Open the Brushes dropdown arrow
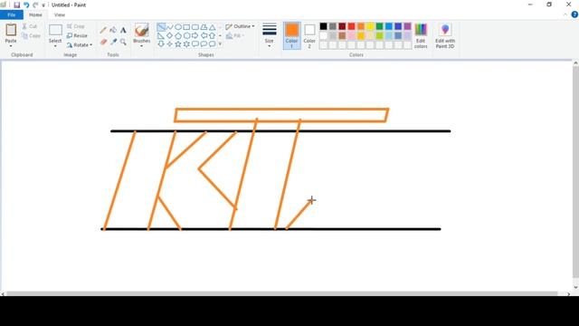This screenshot has height=326, width=579. [142, 46]
